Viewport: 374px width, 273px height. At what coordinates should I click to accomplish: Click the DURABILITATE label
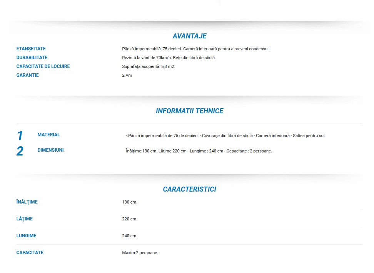(32, 58)
